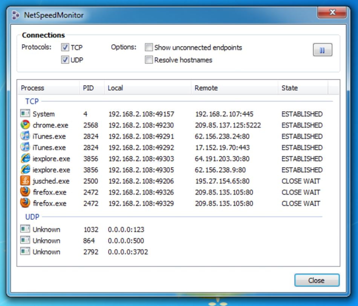Click CLOSE WAIT state in port 49329 row

pos(301,203)
